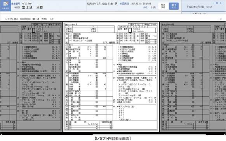Select patient name 富士通 太郎 in header
The height and width of the screenshot is (141, 226).
pyautogui.click(x=33, y=7)
